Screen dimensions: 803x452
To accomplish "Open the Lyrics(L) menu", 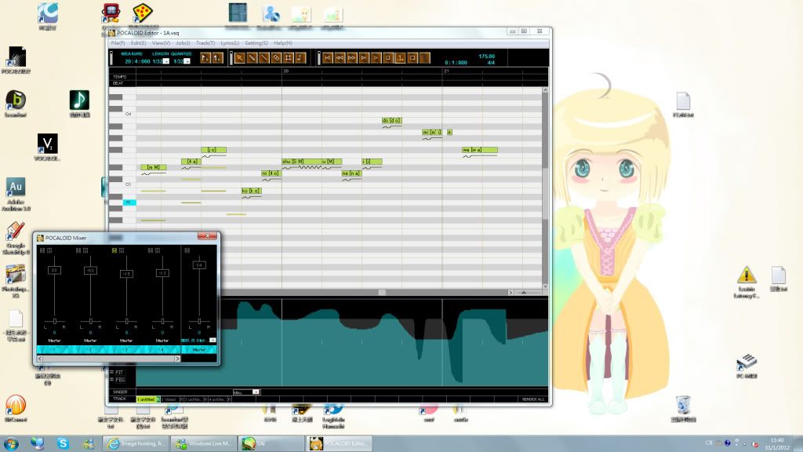I will (x=230, y=43).
